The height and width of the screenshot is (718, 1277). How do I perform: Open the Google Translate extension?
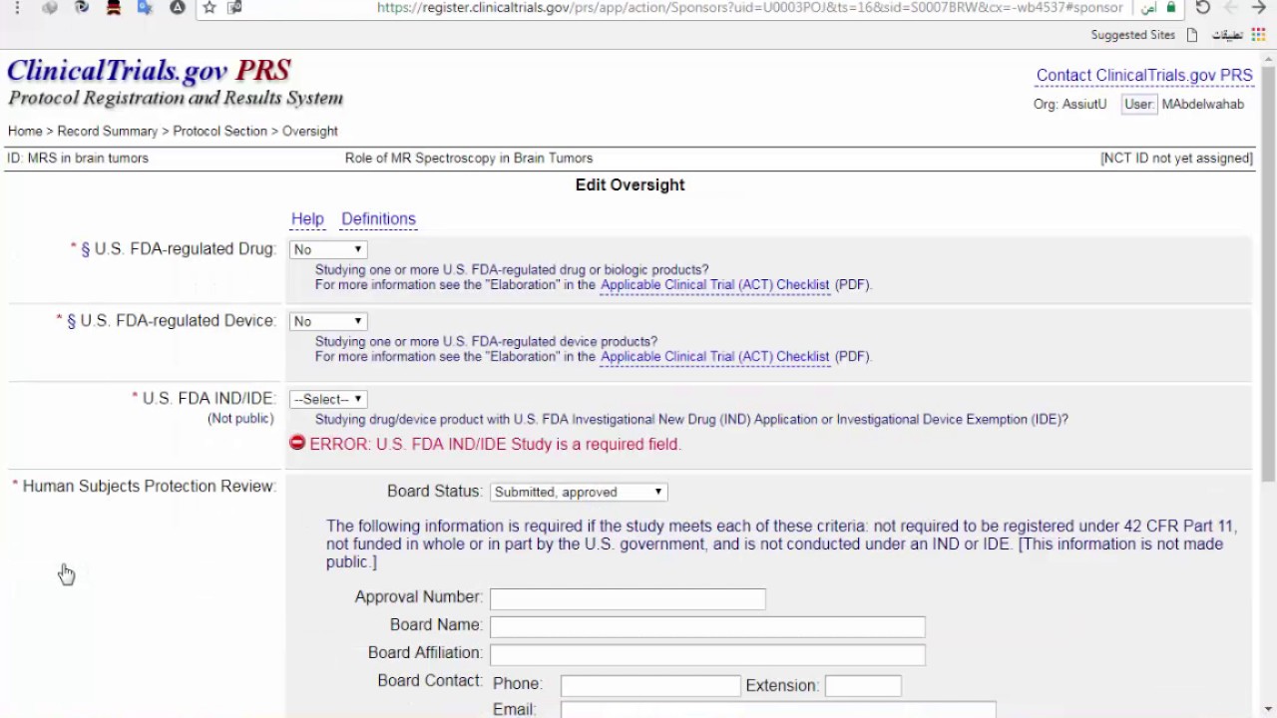[x=145, y=8]
